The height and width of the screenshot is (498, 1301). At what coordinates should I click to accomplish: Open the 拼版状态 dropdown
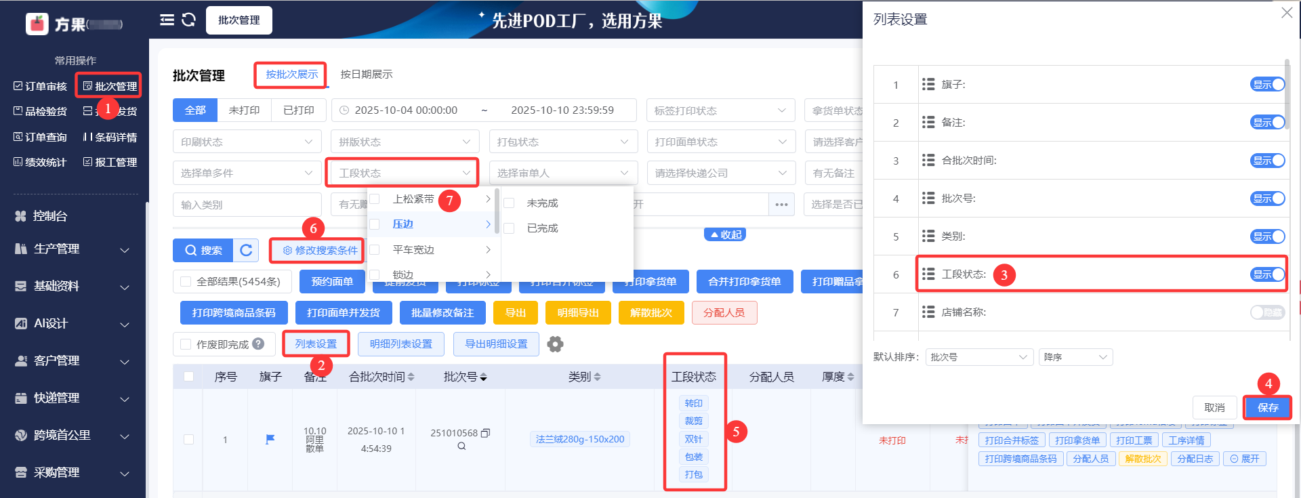405,142
